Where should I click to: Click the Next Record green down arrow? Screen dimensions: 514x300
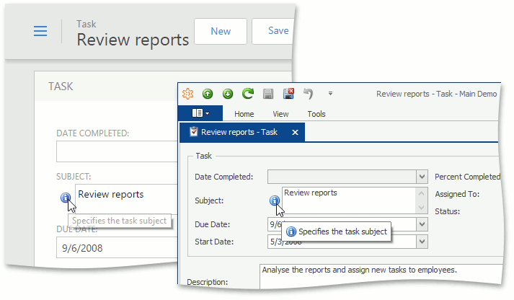click(x=228, y=94)
